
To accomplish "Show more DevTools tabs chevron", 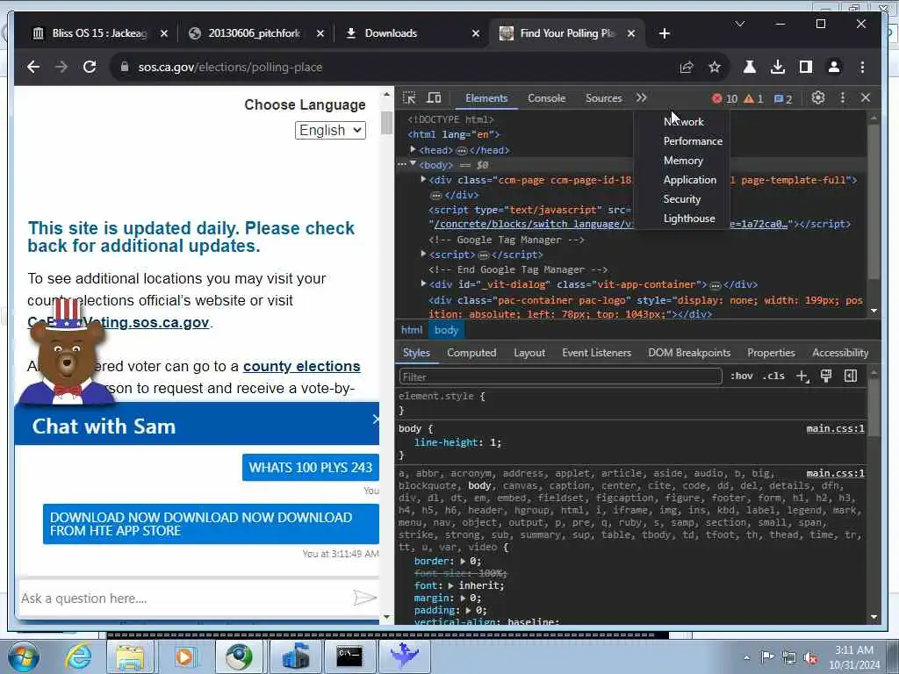I will 641,98.
